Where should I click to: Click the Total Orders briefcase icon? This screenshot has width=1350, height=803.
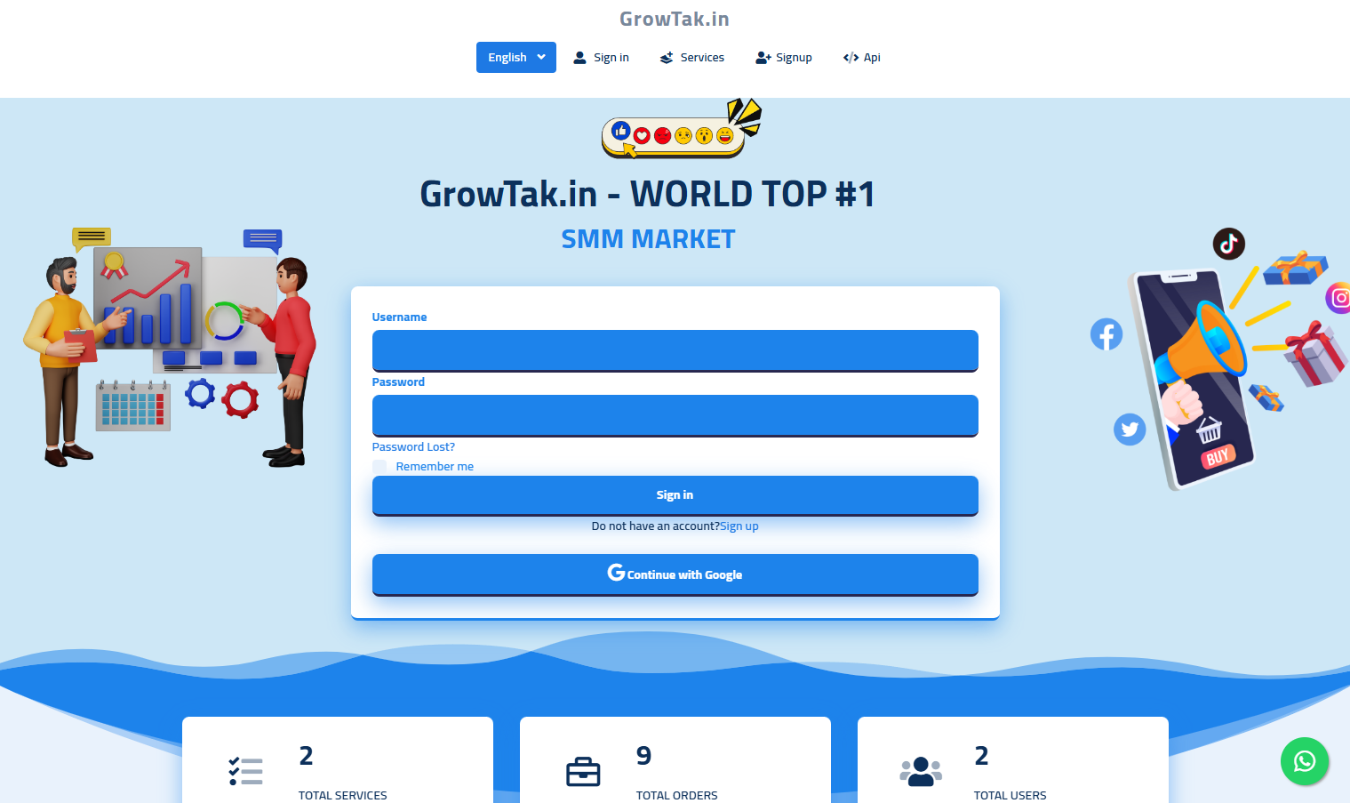(x=583, y=771)
